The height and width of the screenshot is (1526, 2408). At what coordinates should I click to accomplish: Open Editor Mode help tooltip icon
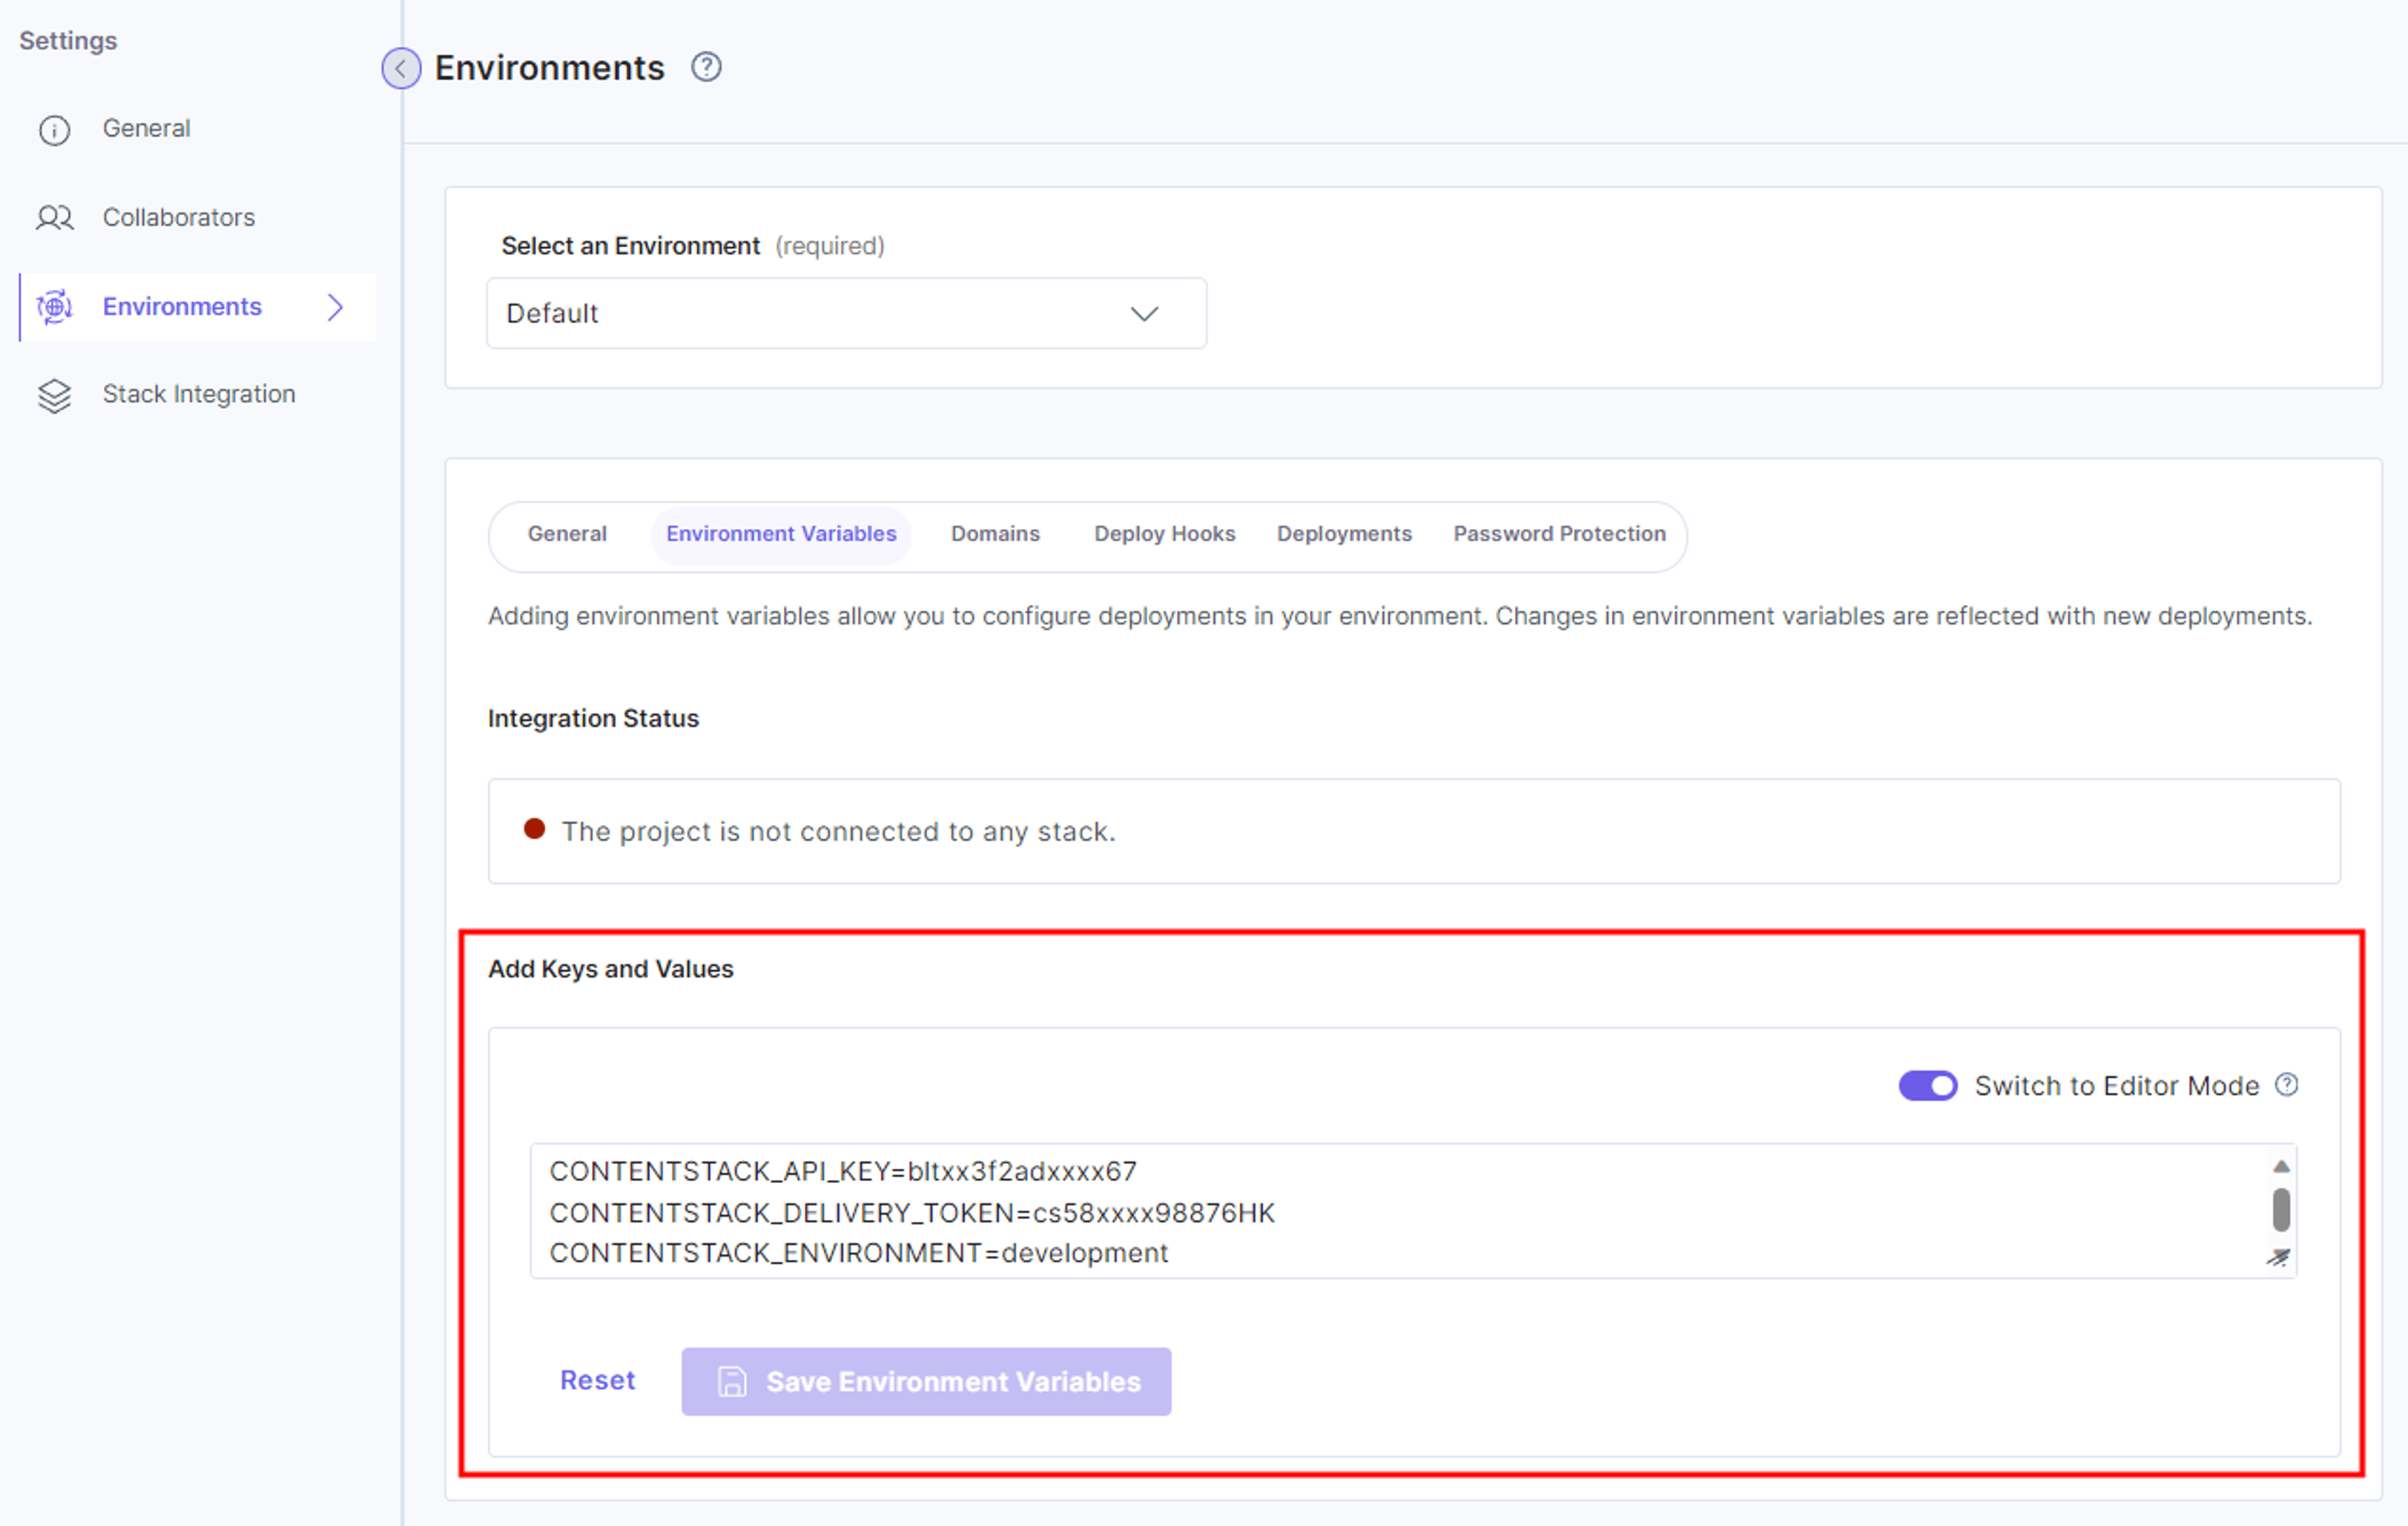coord(2286,1085)
